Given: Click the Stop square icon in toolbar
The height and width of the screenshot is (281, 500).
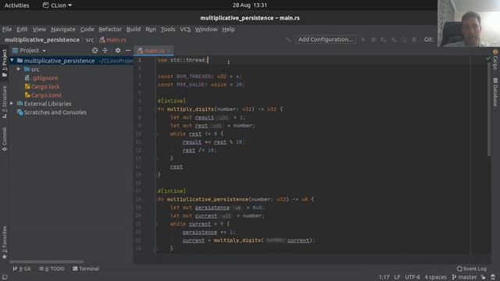Looking at the screenshot, I should 414,40.
